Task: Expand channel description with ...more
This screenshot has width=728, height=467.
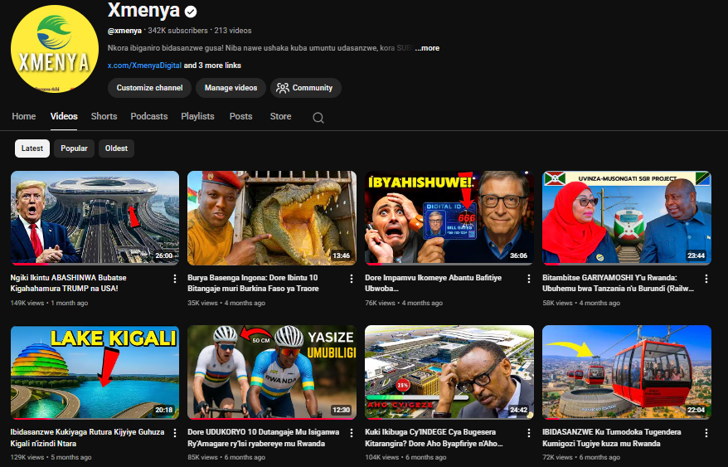Action: click(427, 48)
